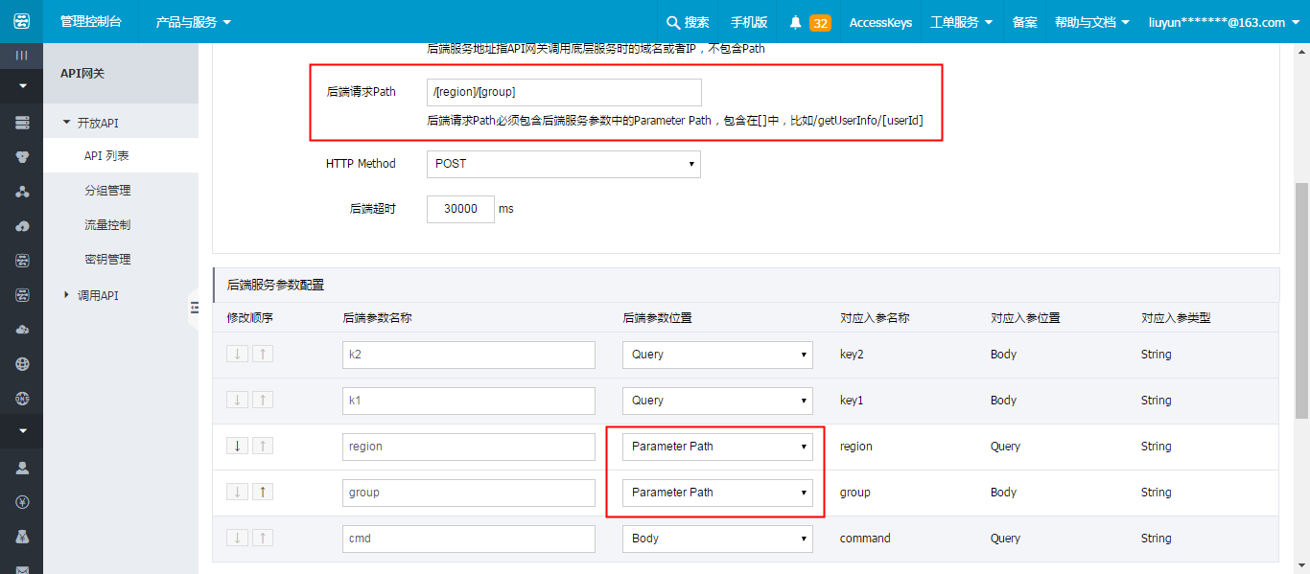Click the region parameter name field
Screen dimensions: 1310x574
click(x=469, y=447)
